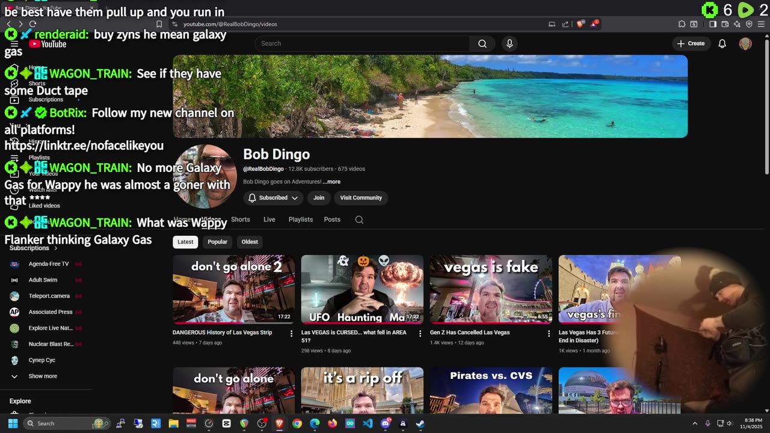This screenshot has width=770, height=433.
Task: Expand channel description with ...more
Action: [x=331, y=182]
